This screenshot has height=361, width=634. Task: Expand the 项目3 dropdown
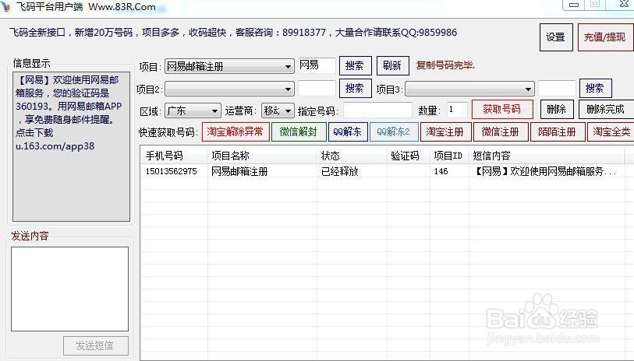coord(469,89)
